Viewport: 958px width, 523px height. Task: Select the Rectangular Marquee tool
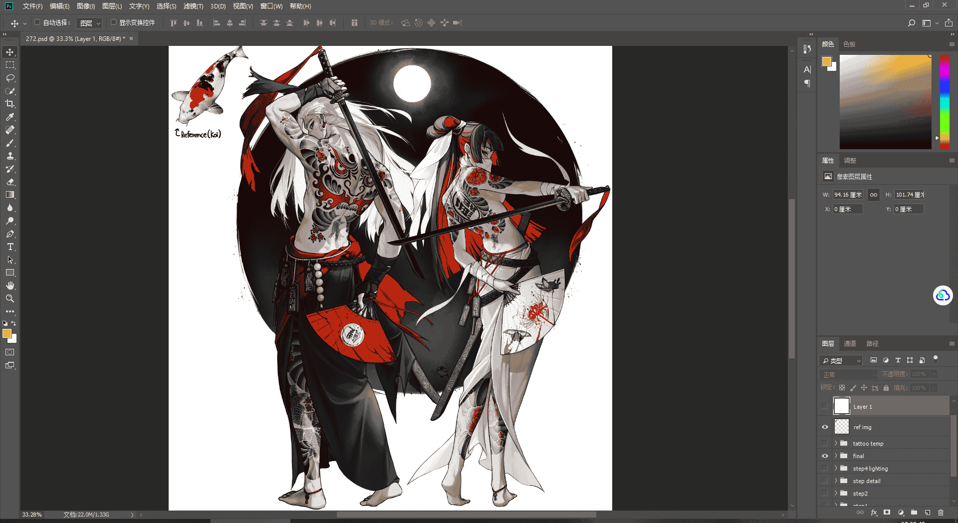pos(10,65)
